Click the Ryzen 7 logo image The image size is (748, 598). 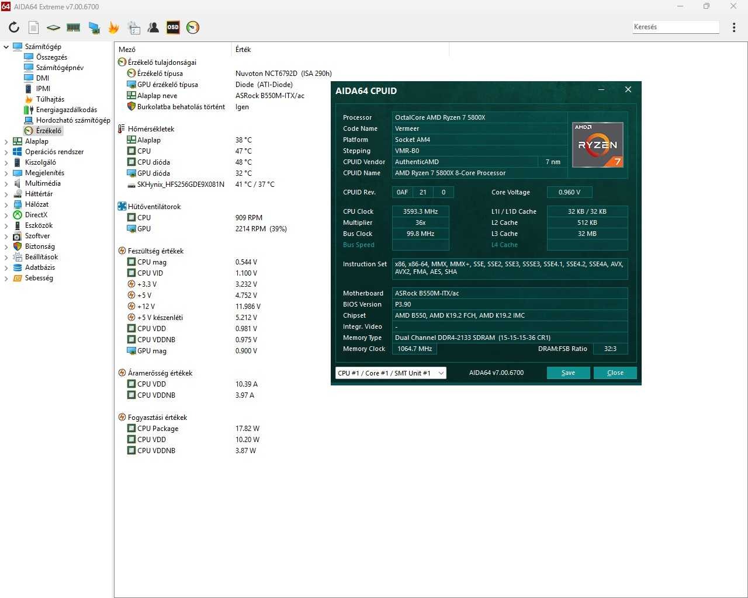(x=598, y=145)
